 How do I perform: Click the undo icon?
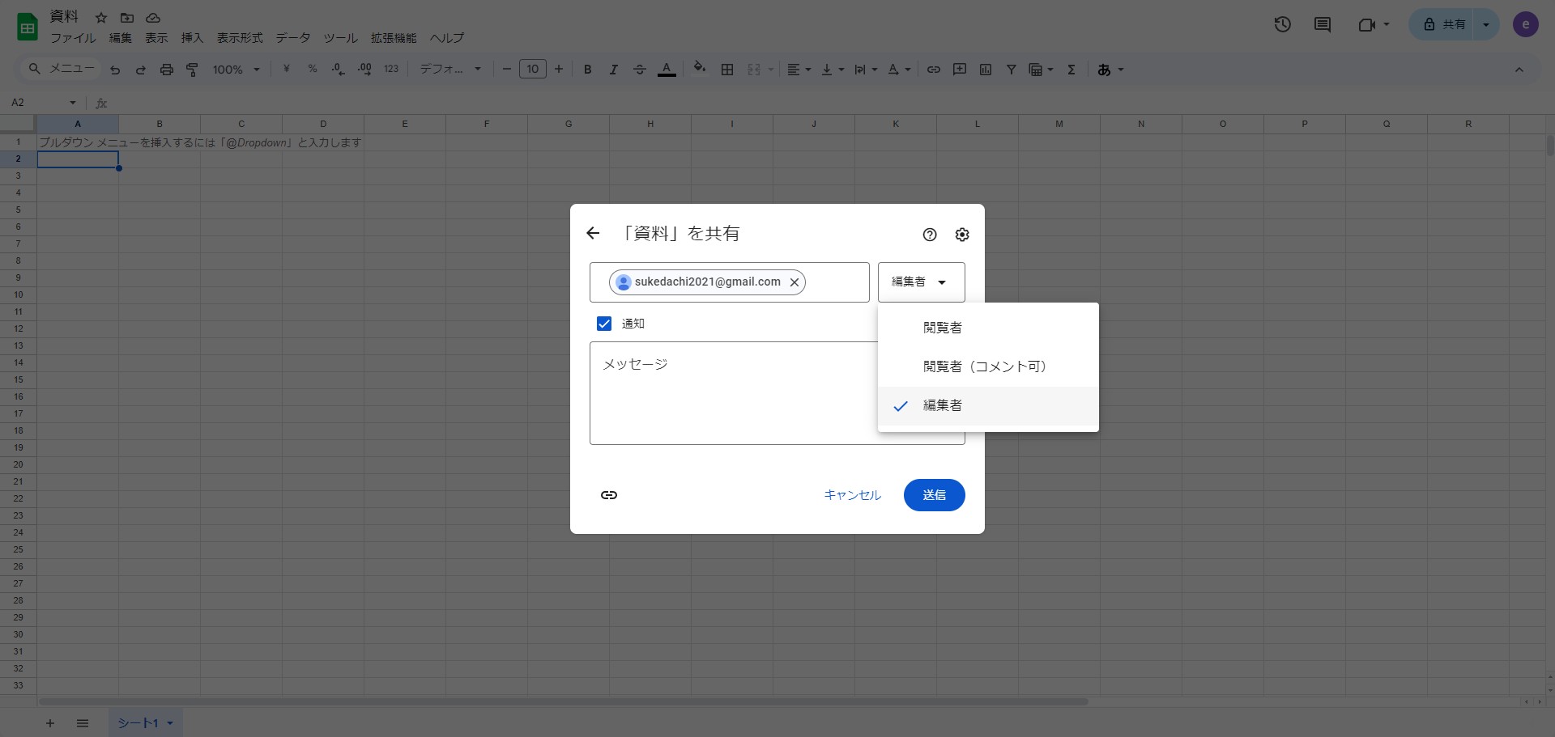pos(115,70)
